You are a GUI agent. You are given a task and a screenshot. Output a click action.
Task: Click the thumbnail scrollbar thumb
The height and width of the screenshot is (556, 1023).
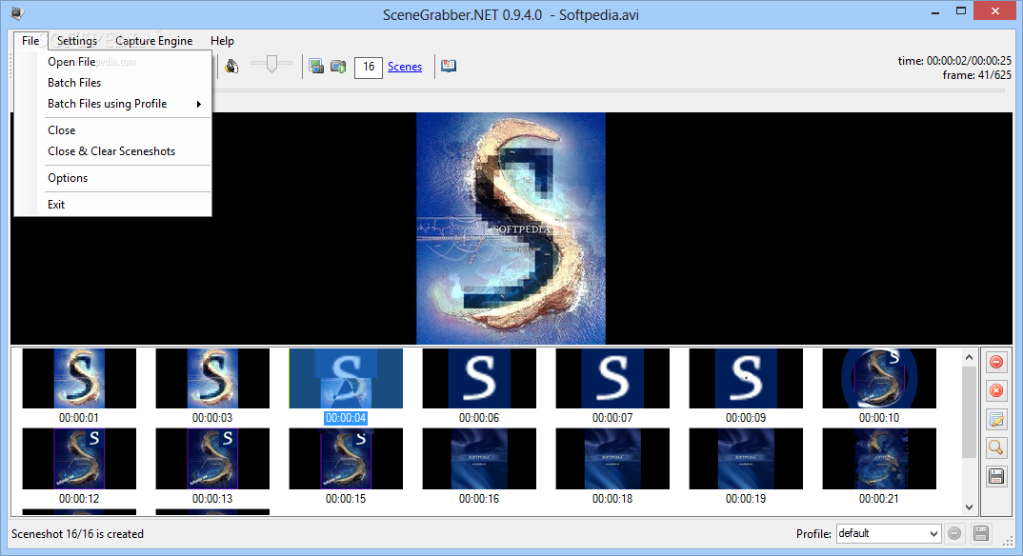(969, 412)
